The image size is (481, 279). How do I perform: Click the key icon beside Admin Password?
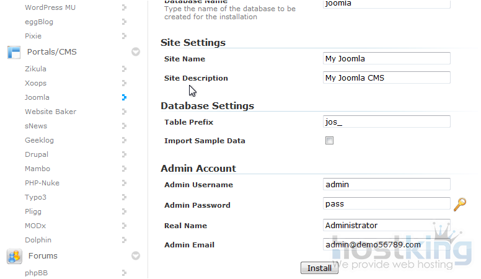tap(460, 204)
